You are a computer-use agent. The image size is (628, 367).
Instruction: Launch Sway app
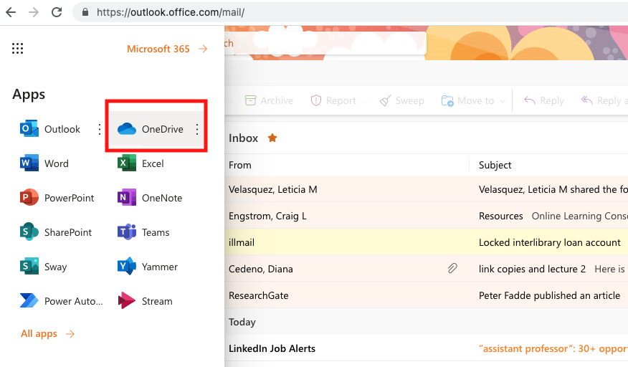43,267
